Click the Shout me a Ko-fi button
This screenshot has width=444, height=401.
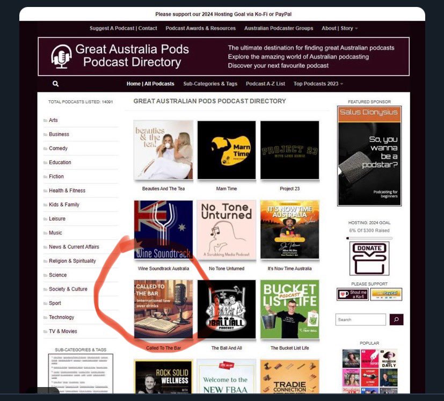point(353,294)
